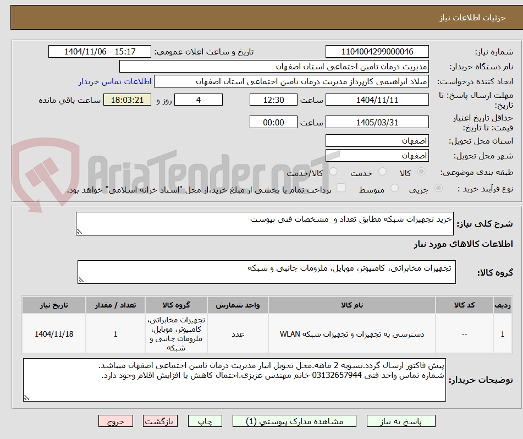Click the price validity date 1405/03/31
This screenshot has height=439, width=523.
377,122
